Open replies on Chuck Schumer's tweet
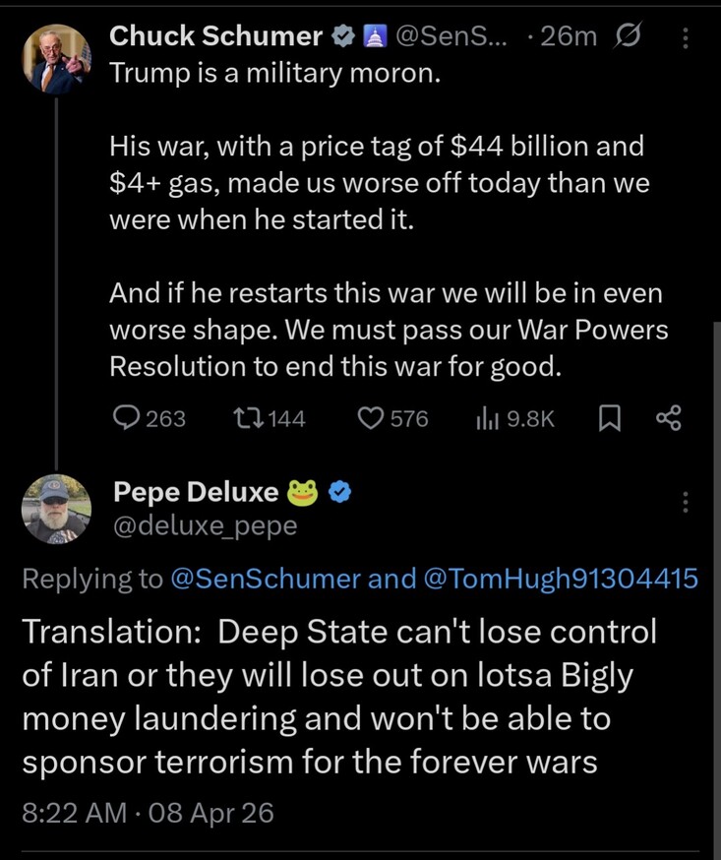The height and width of the screenshot is (860, 721). tap(129, 419)
